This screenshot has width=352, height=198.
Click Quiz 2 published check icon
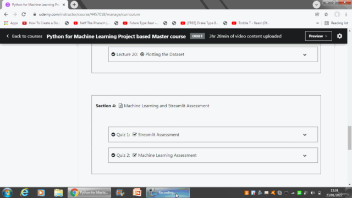113,155
